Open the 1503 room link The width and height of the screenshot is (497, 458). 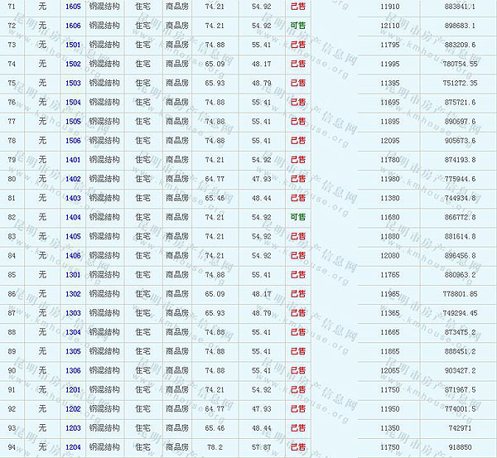73,83
